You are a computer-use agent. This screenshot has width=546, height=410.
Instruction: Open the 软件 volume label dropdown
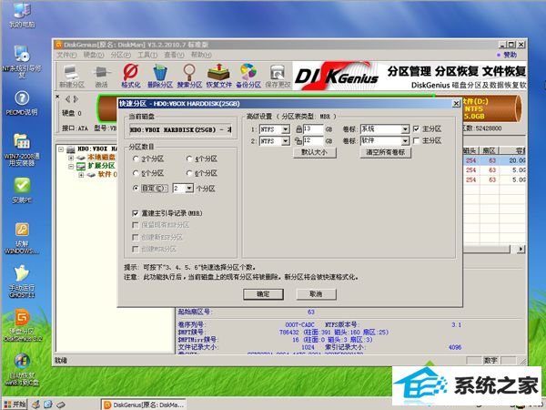(405, 141)
